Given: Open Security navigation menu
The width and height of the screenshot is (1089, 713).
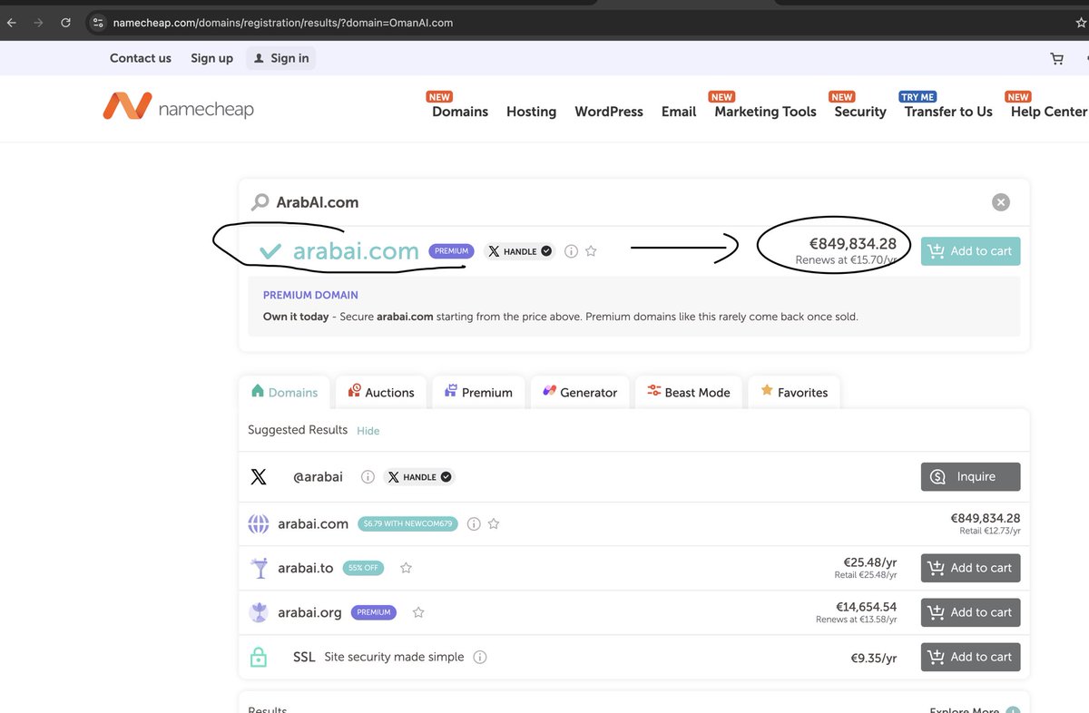Looking at the screenshot, I should pyautogui.click(x=860, y=112).
